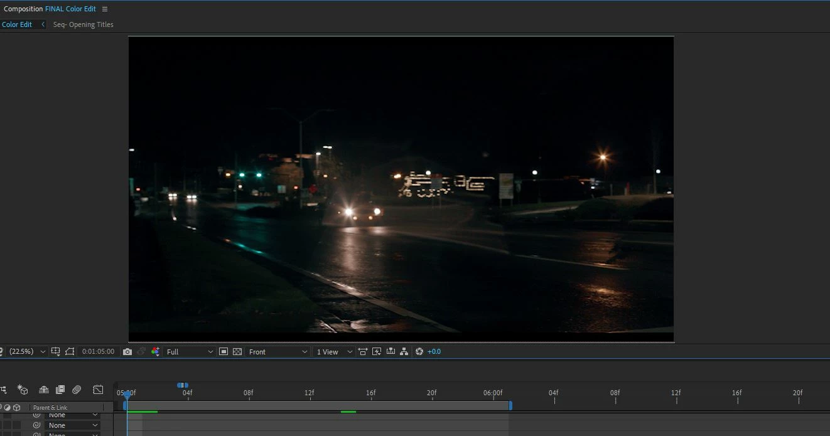
Task: Click the +0.0 exposure value
Action: 434,352
